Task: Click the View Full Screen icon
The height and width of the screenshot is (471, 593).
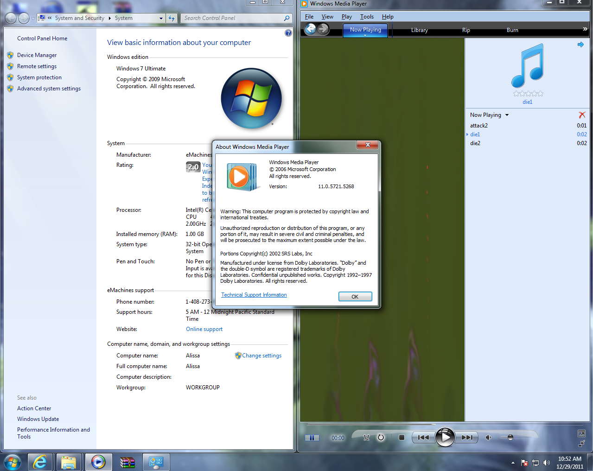Action: coord(581,433)
